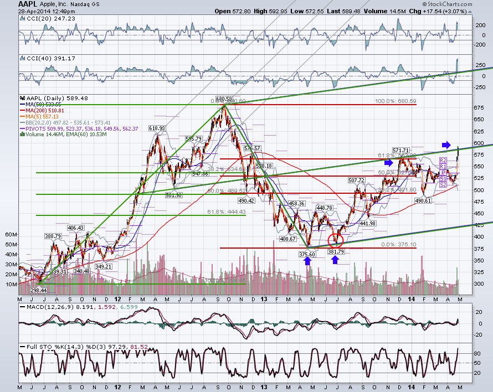Click the 507.72 price label
Viewport: 493px width, 392px height.
click(x=357, y=180)
